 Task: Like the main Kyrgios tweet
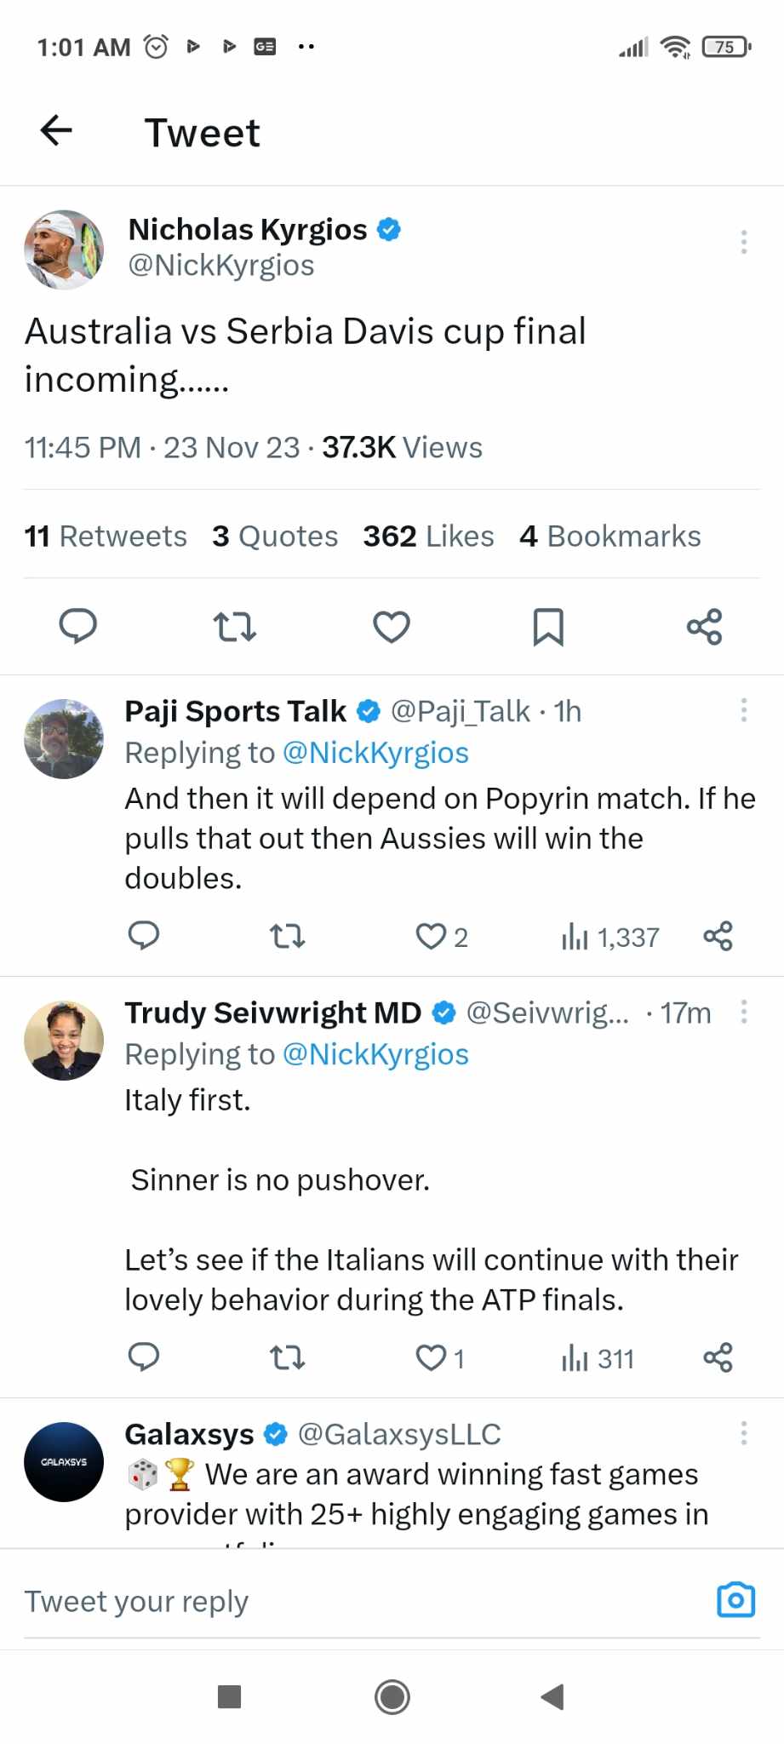coord(392,627)
